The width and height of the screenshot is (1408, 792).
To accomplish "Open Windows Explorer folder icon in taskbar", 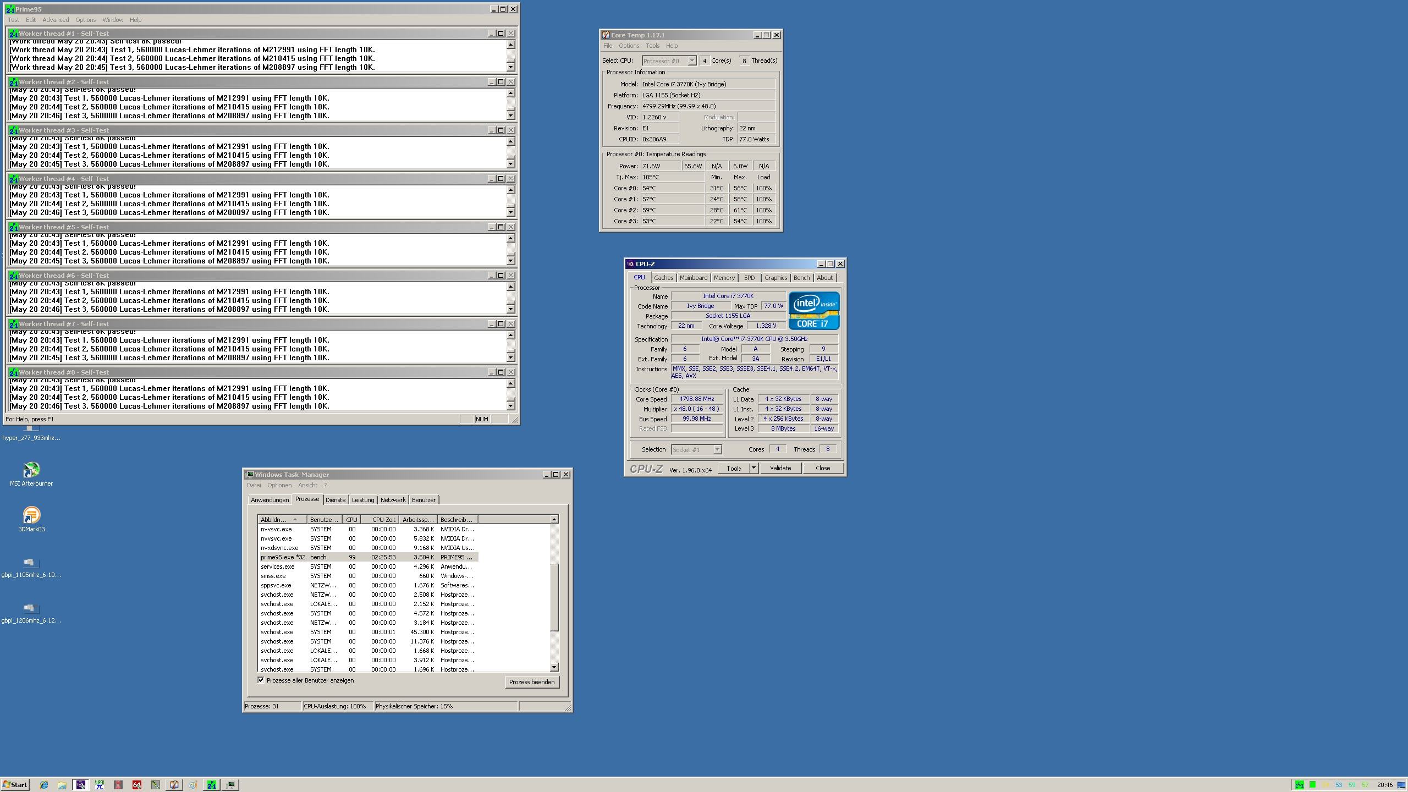I will [x=62, y=785].
